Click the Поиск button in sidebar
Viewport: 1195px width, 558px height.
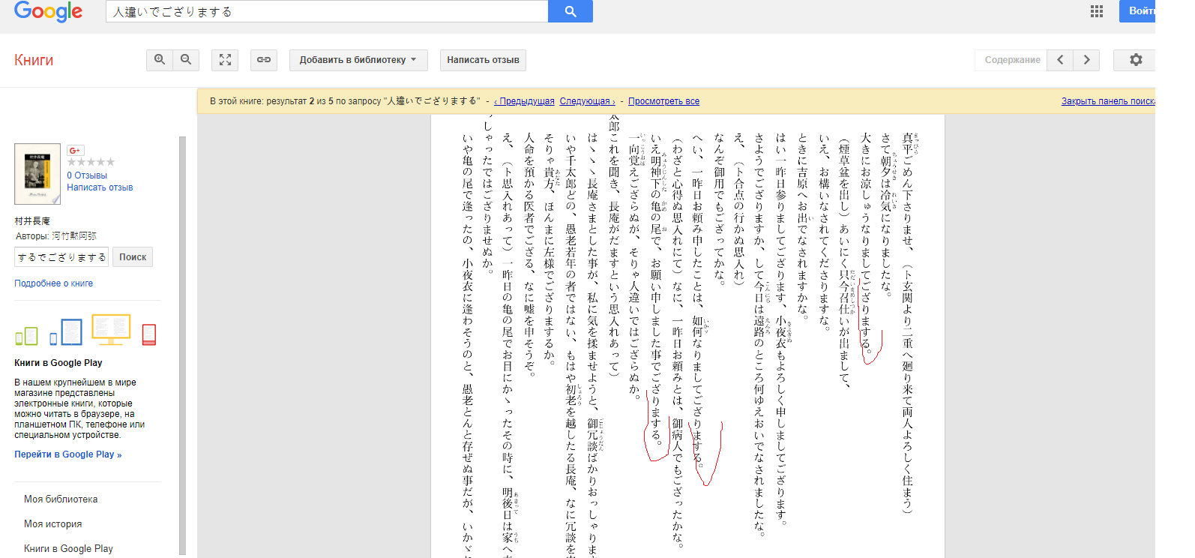point(133,257)
